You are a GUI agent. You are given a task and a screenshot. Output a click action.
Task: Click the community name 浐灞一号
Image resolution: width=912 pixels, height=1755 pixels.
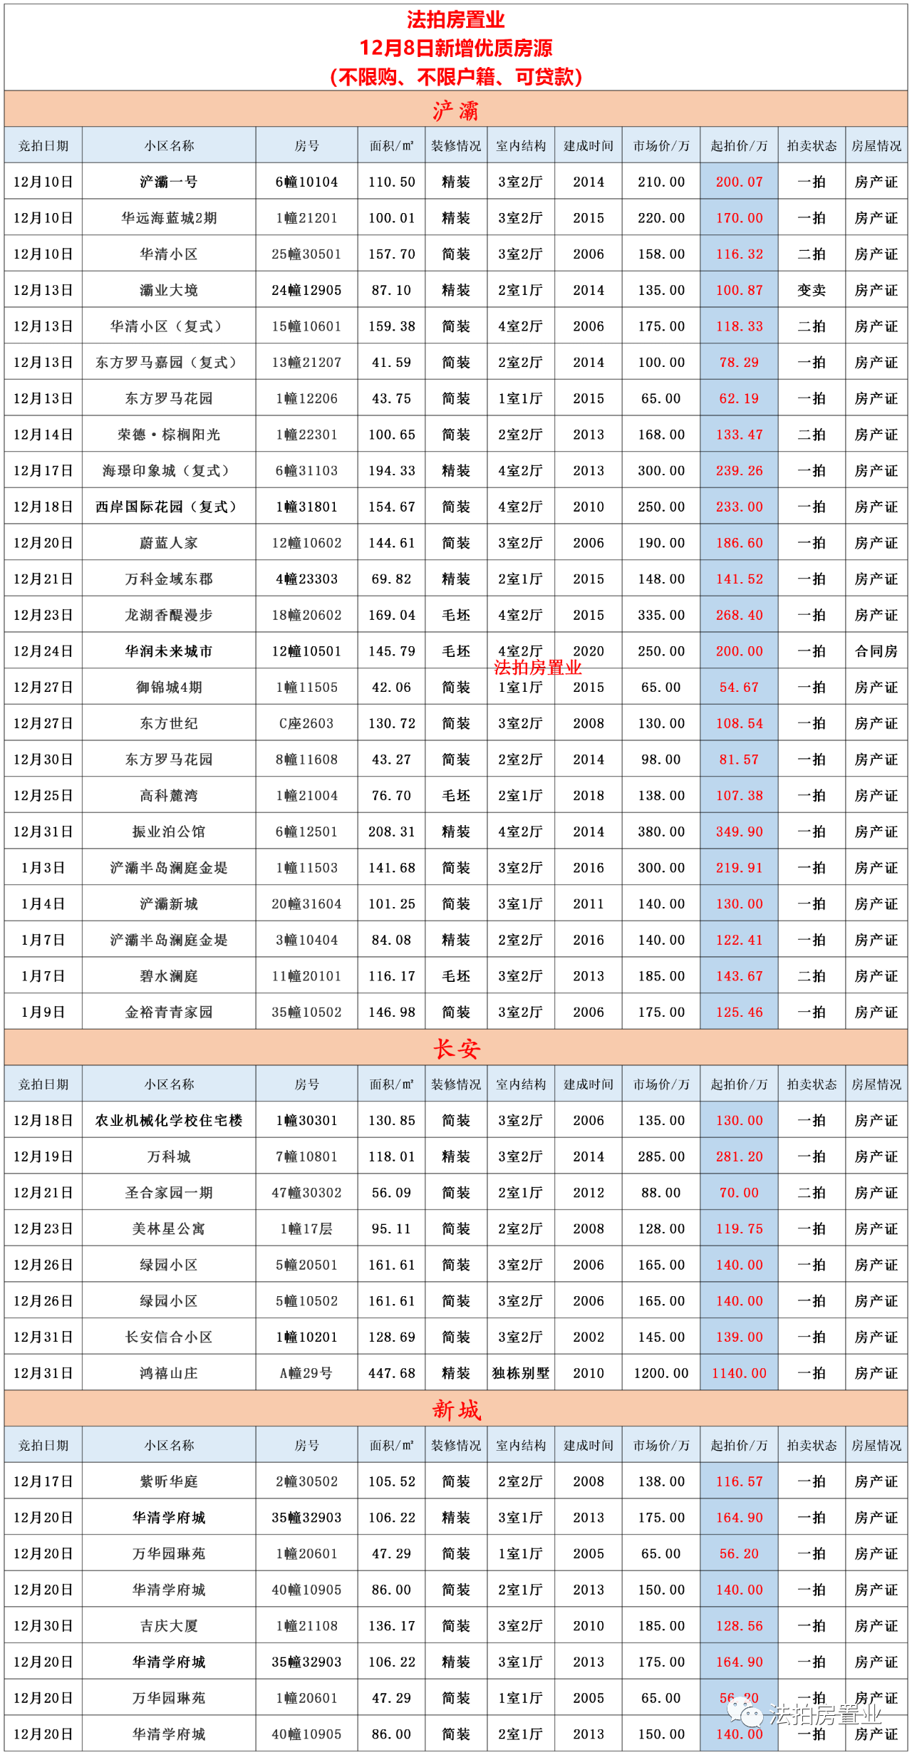169,182
